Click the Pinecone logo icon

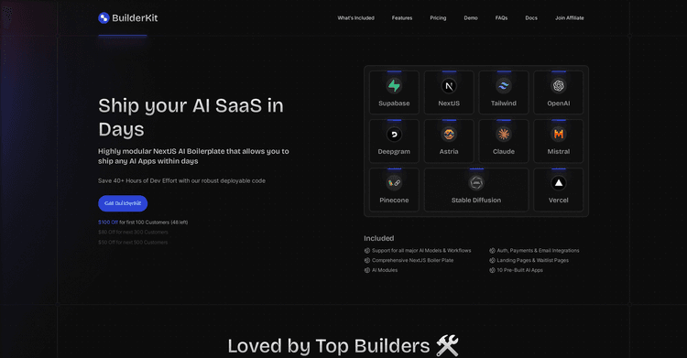[394, 183]
